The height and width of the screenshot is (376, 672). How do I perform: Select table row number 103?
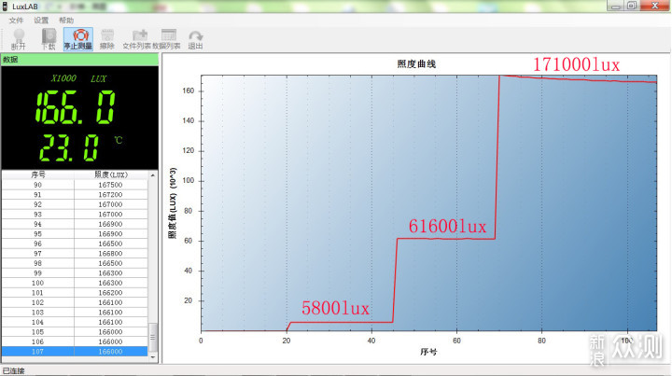[x=75, y=313]
